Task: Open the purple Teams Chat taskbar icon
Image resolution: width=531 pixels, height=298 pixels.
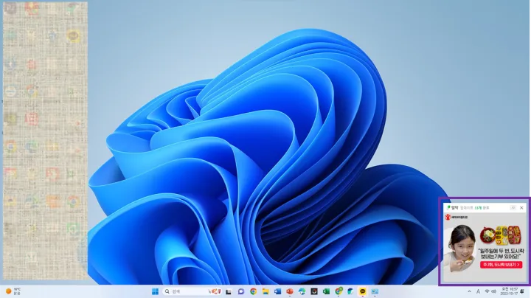Action: (x=240, y=291)
